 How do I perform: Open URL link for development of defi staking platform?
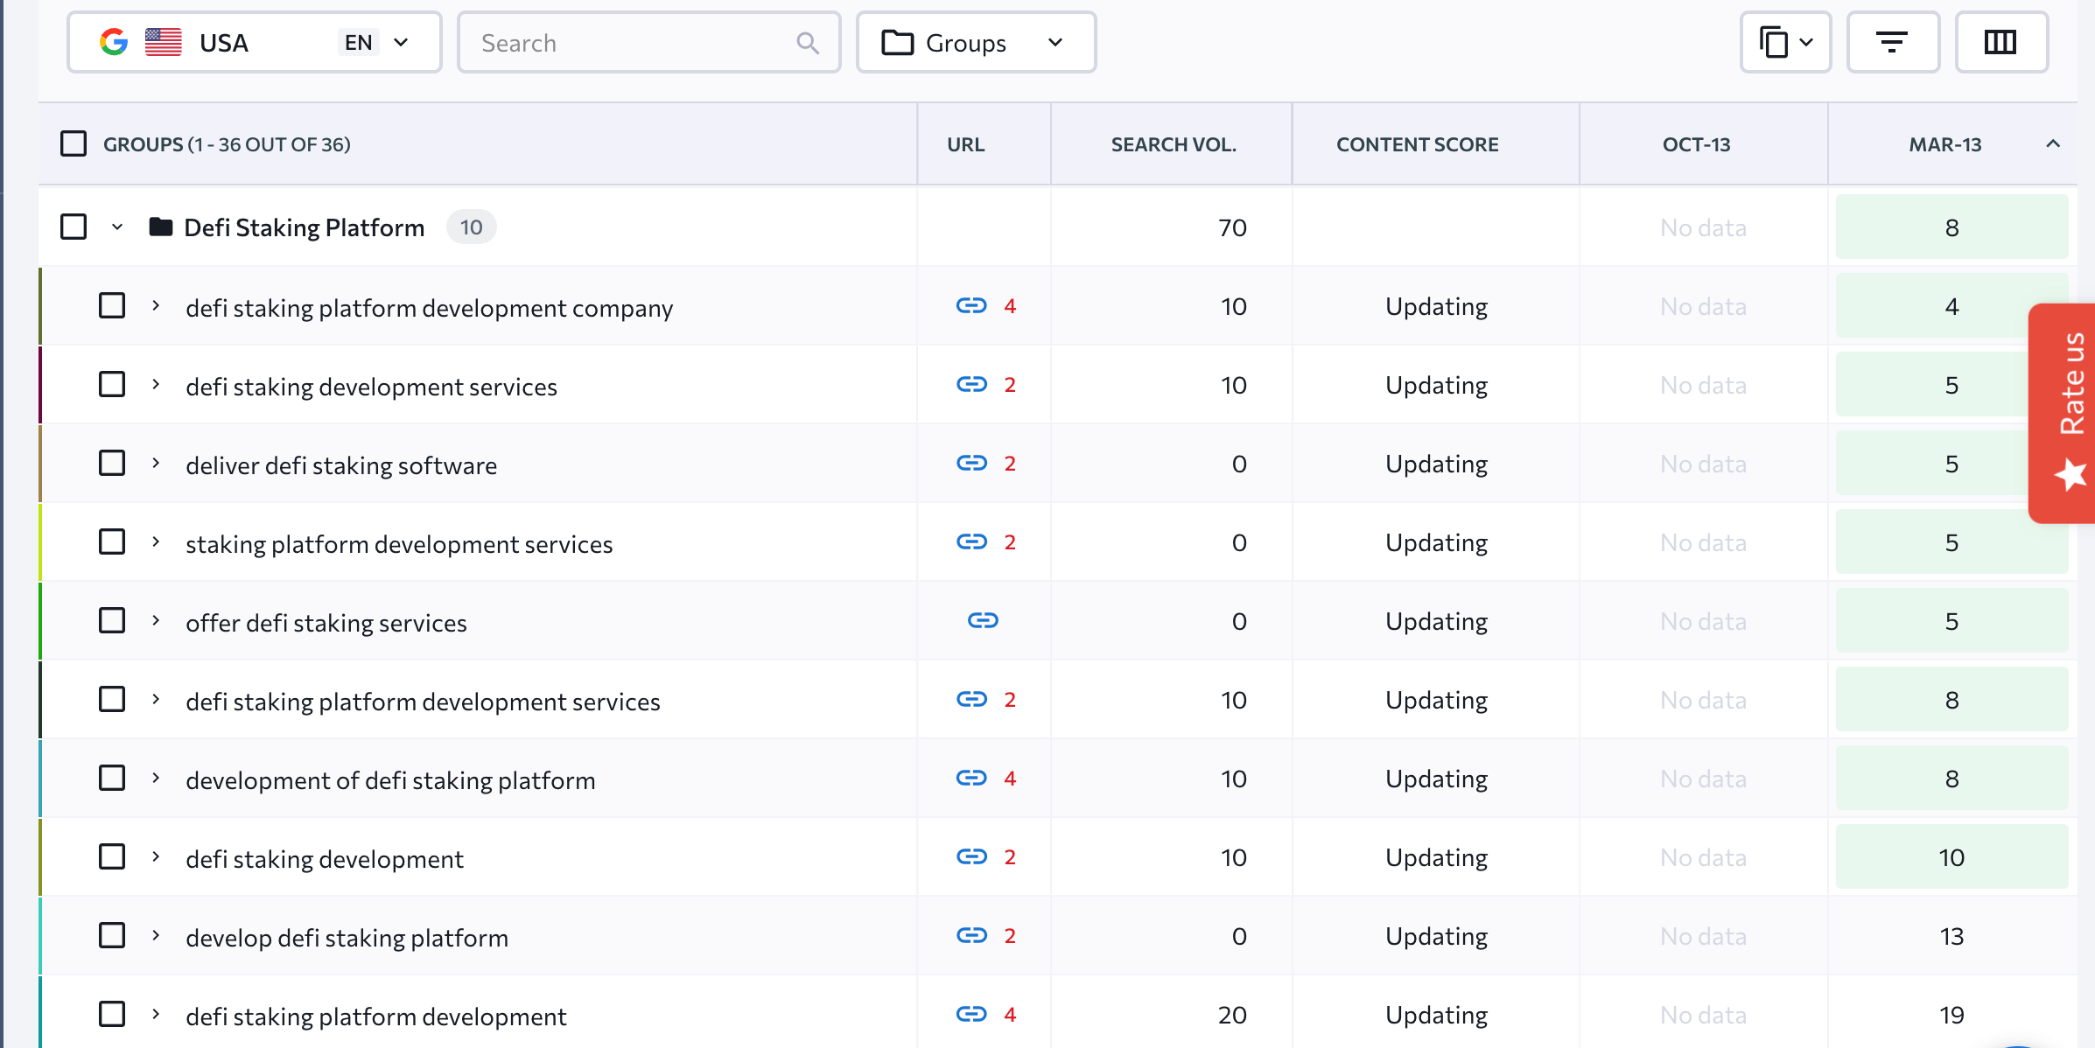point(971,779)
